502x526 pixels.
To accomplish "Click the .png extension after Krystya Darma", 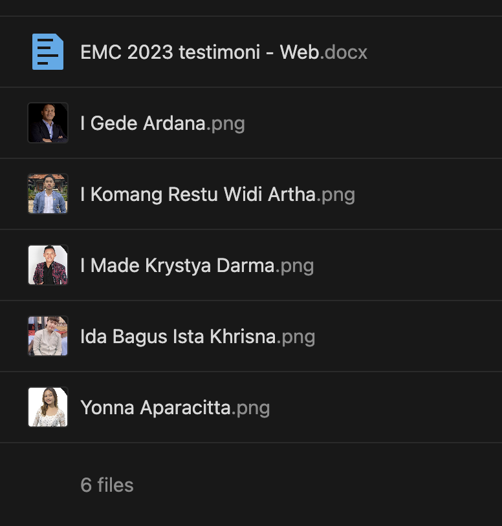I will click(295, 266).
